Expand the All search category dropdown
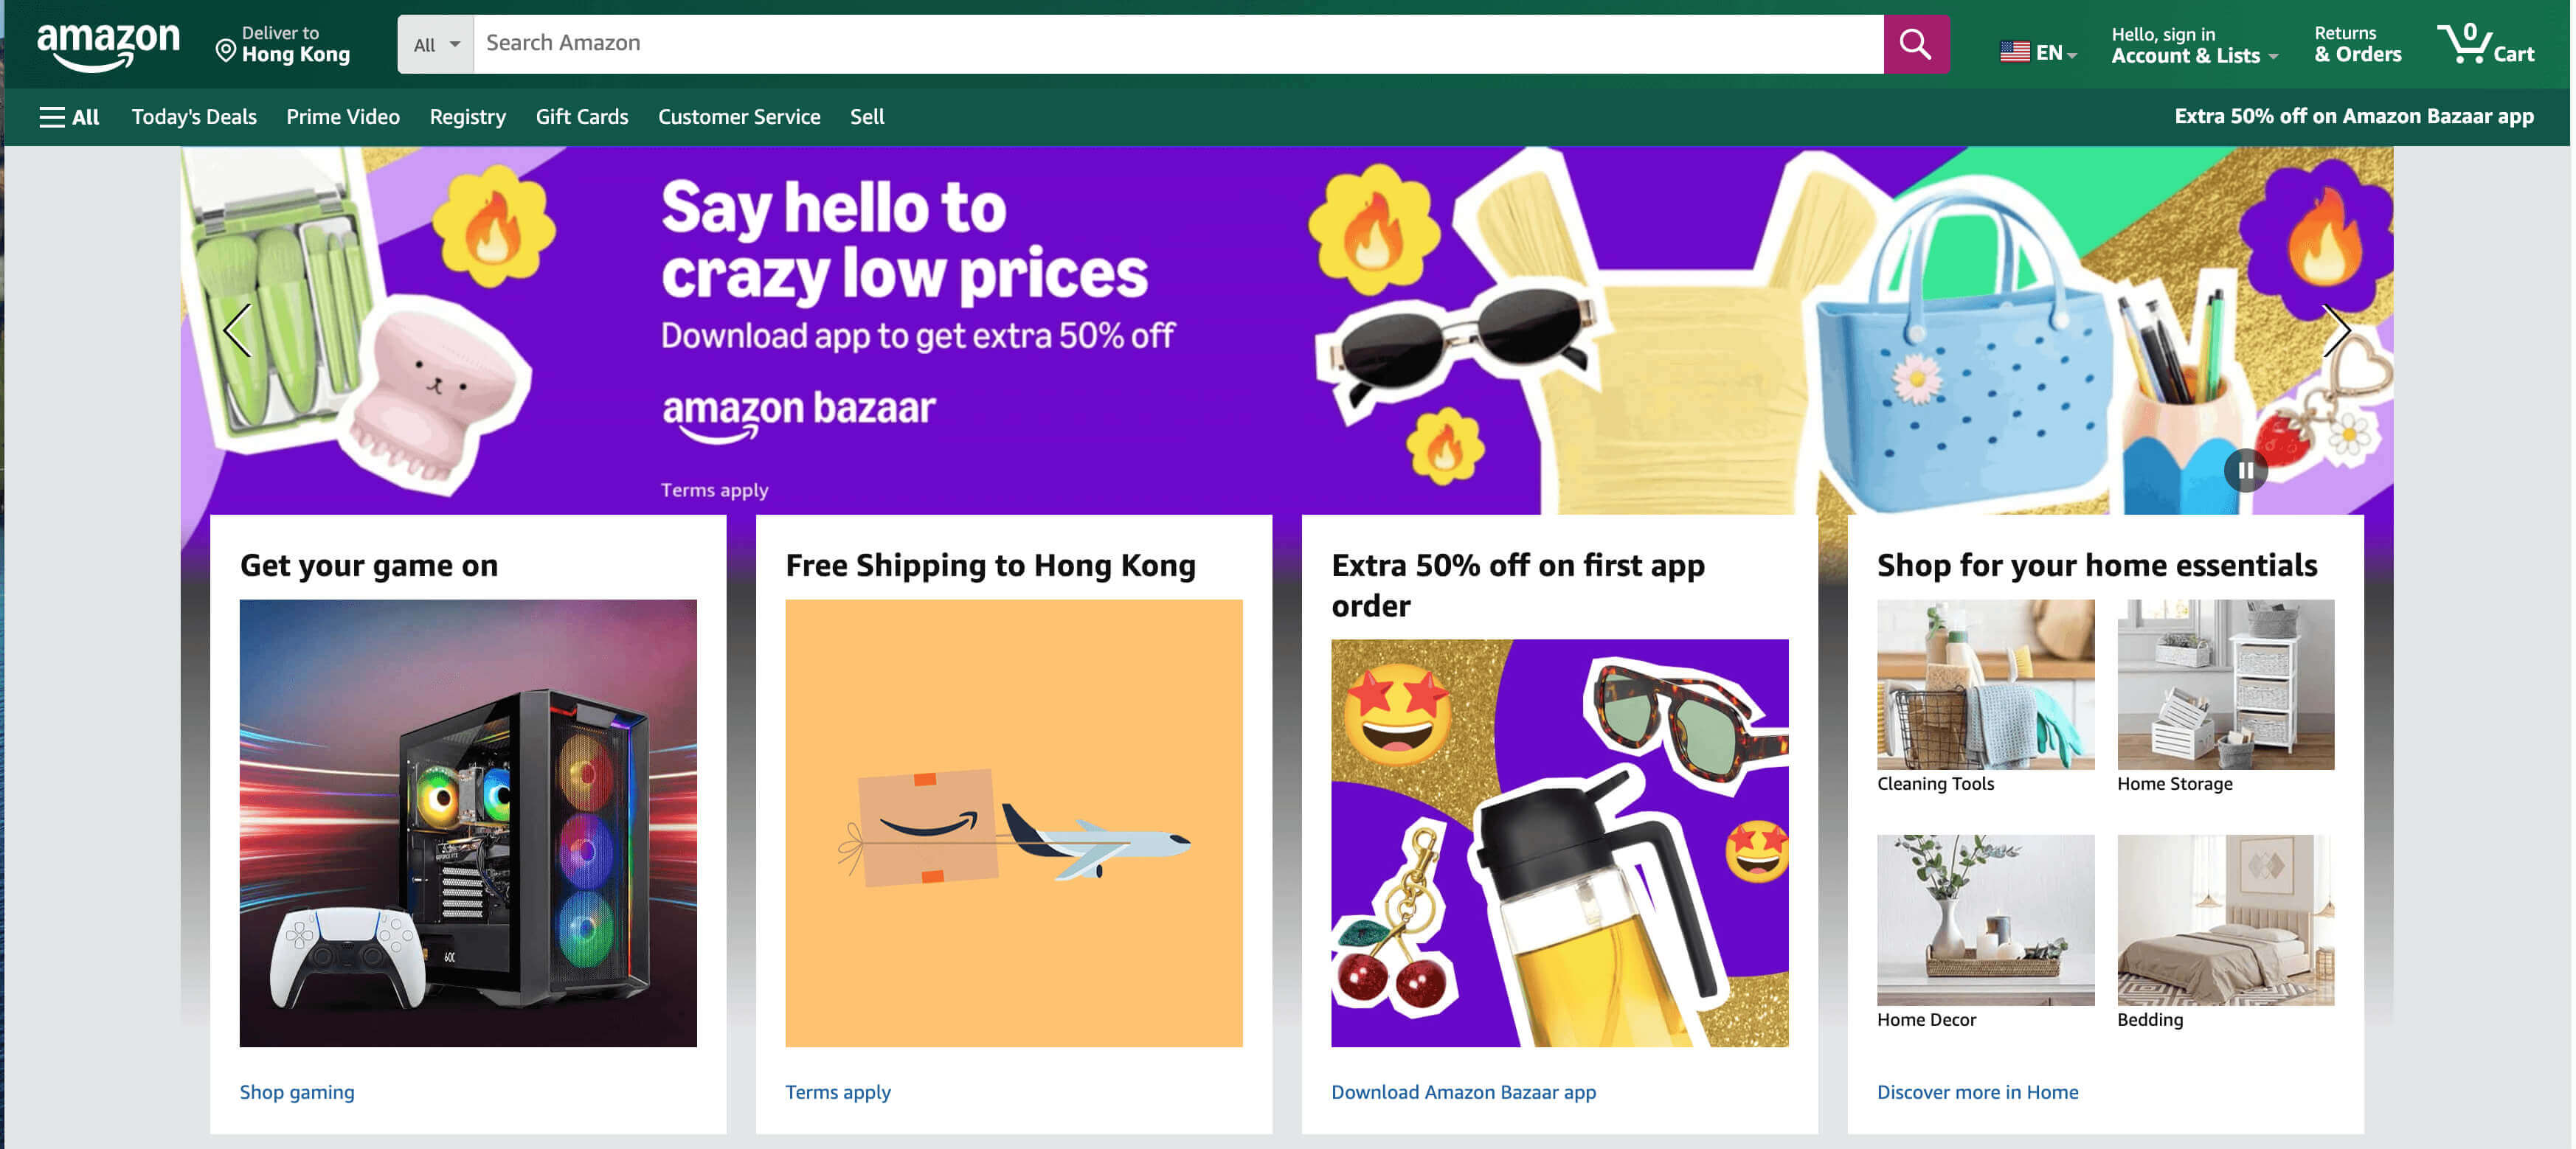Viewport: 2576px width, 1149px height. pos(436,44)
